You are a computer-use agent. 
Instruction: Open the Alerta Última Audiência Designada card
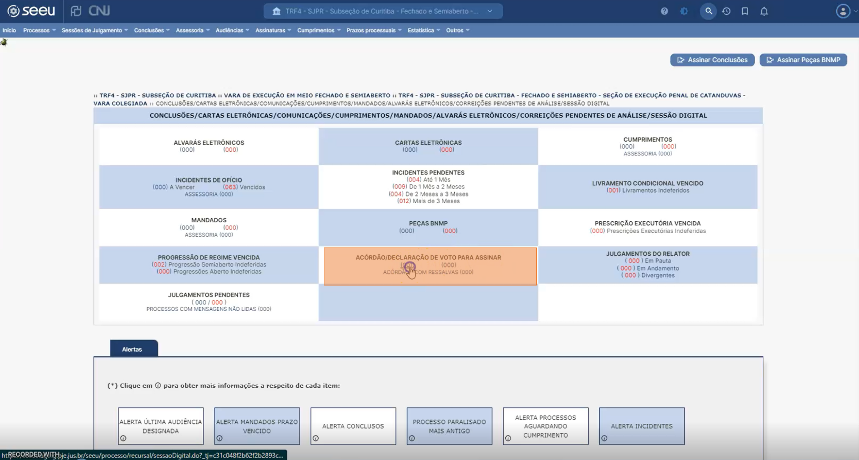tap(161, 426)
